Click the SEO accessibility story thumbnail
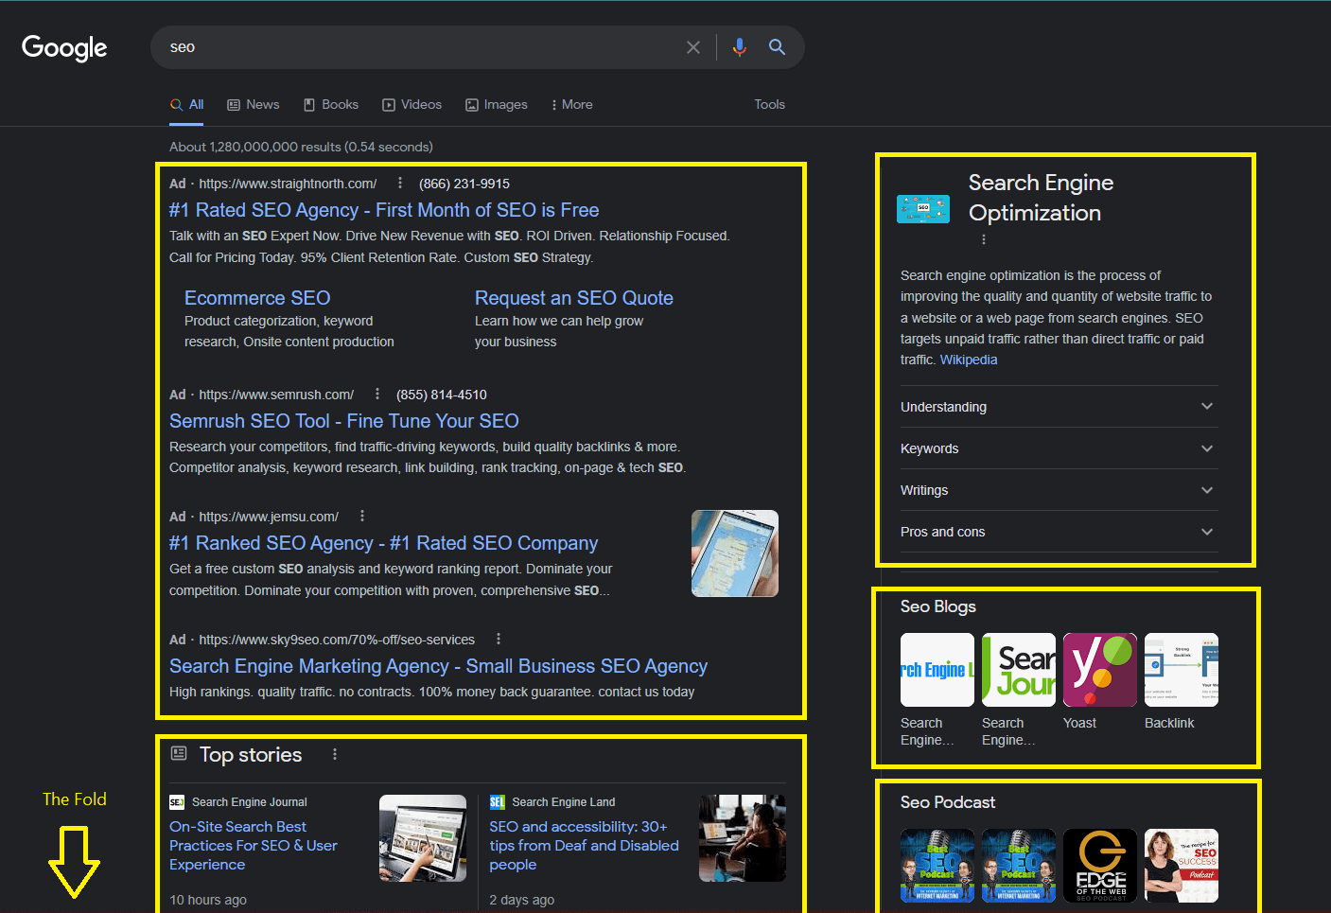This screenshot has width=1331, height=913. pos(743,838)
